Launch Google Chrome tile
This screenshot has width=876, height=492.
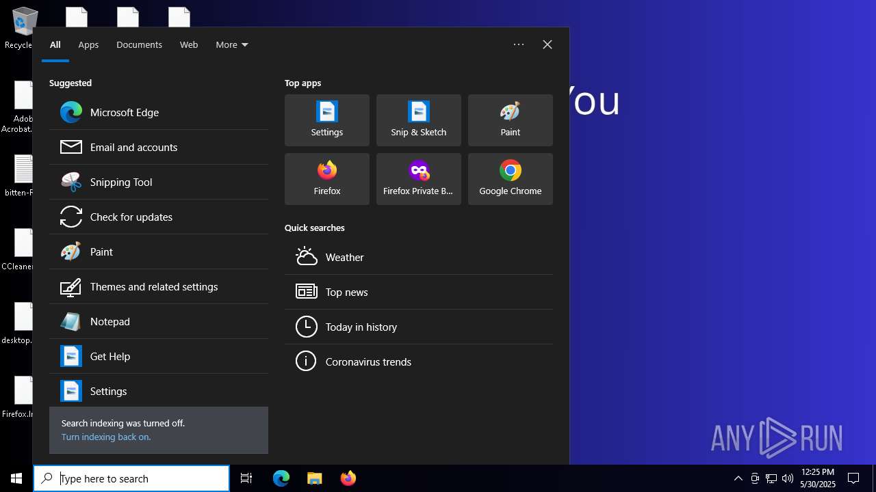click(511, 179)
